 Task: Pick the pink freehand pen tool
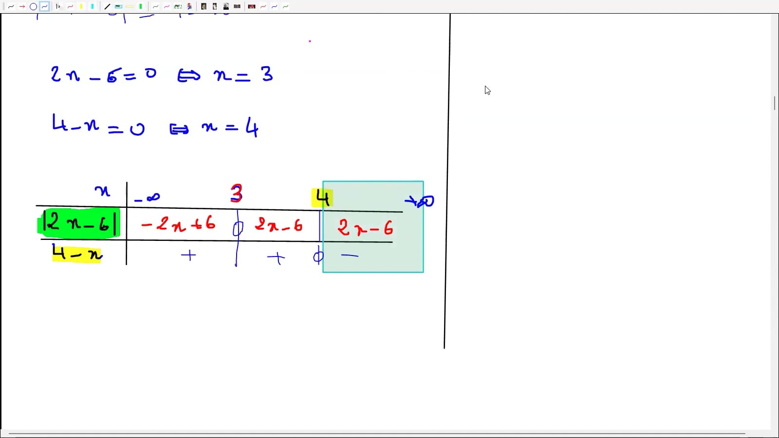[167, 6]
